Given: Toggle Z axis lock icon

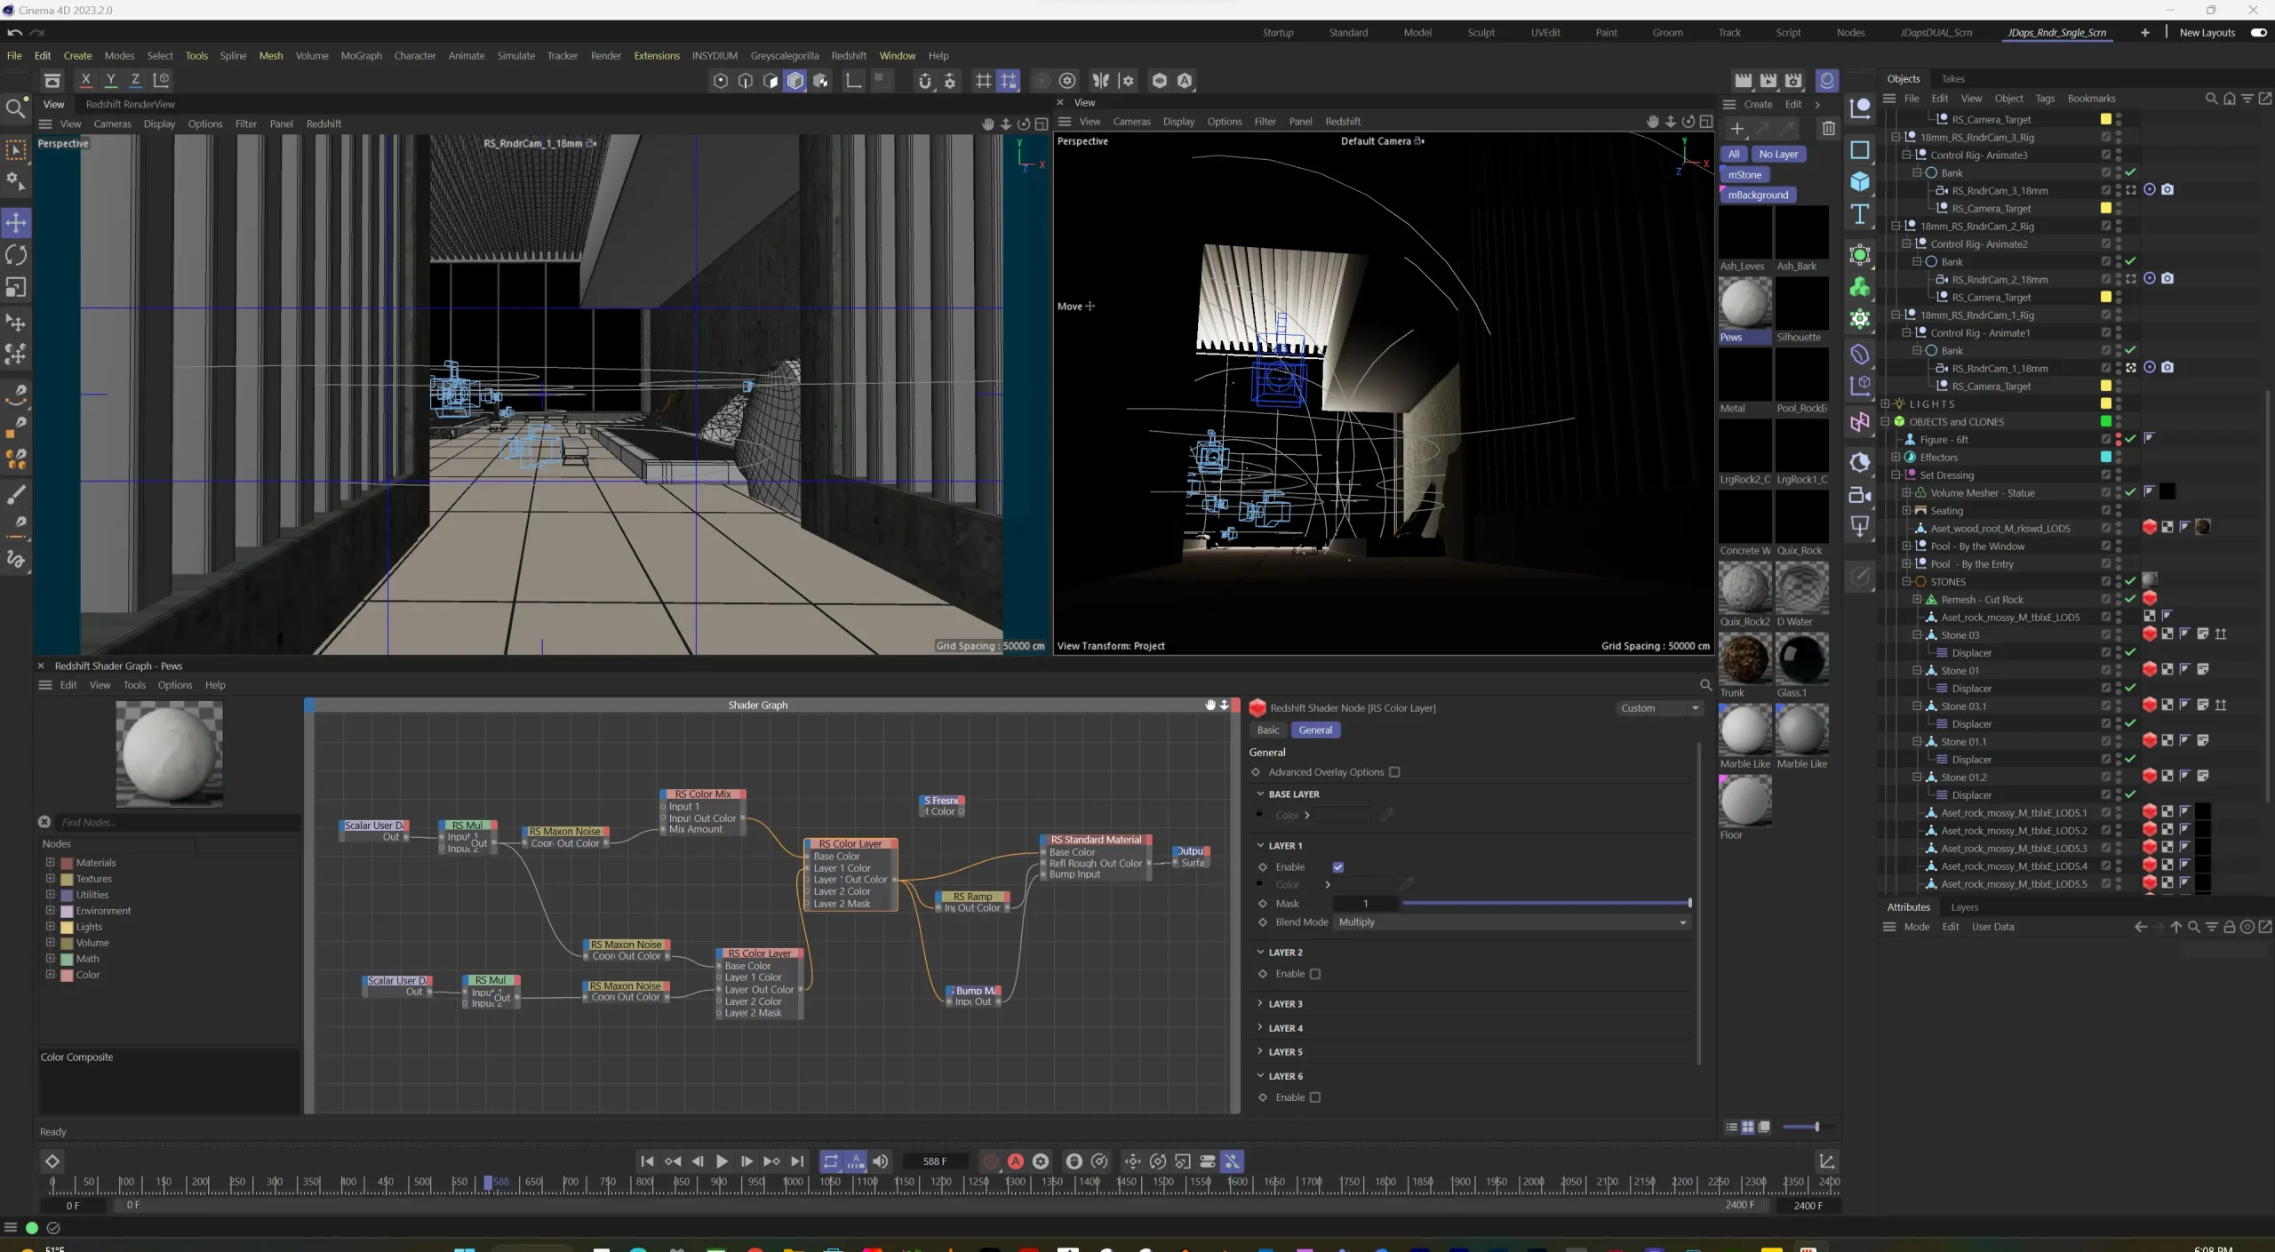Looking at the screenshot, I should [x=136, y=80].
